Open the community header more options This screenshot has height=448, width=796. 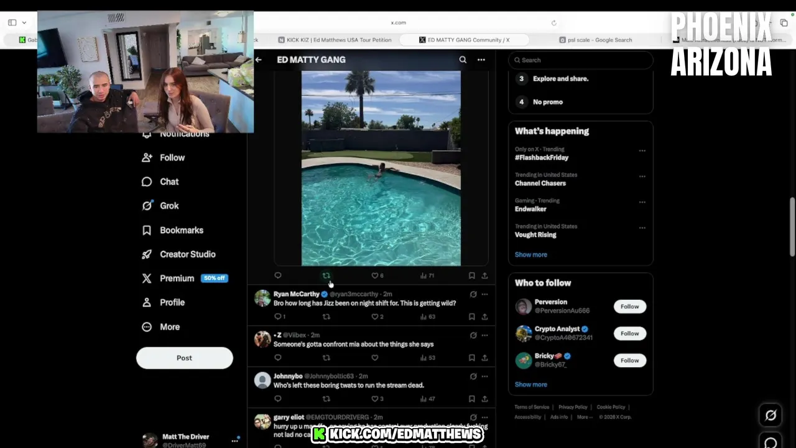coord(481,60)
